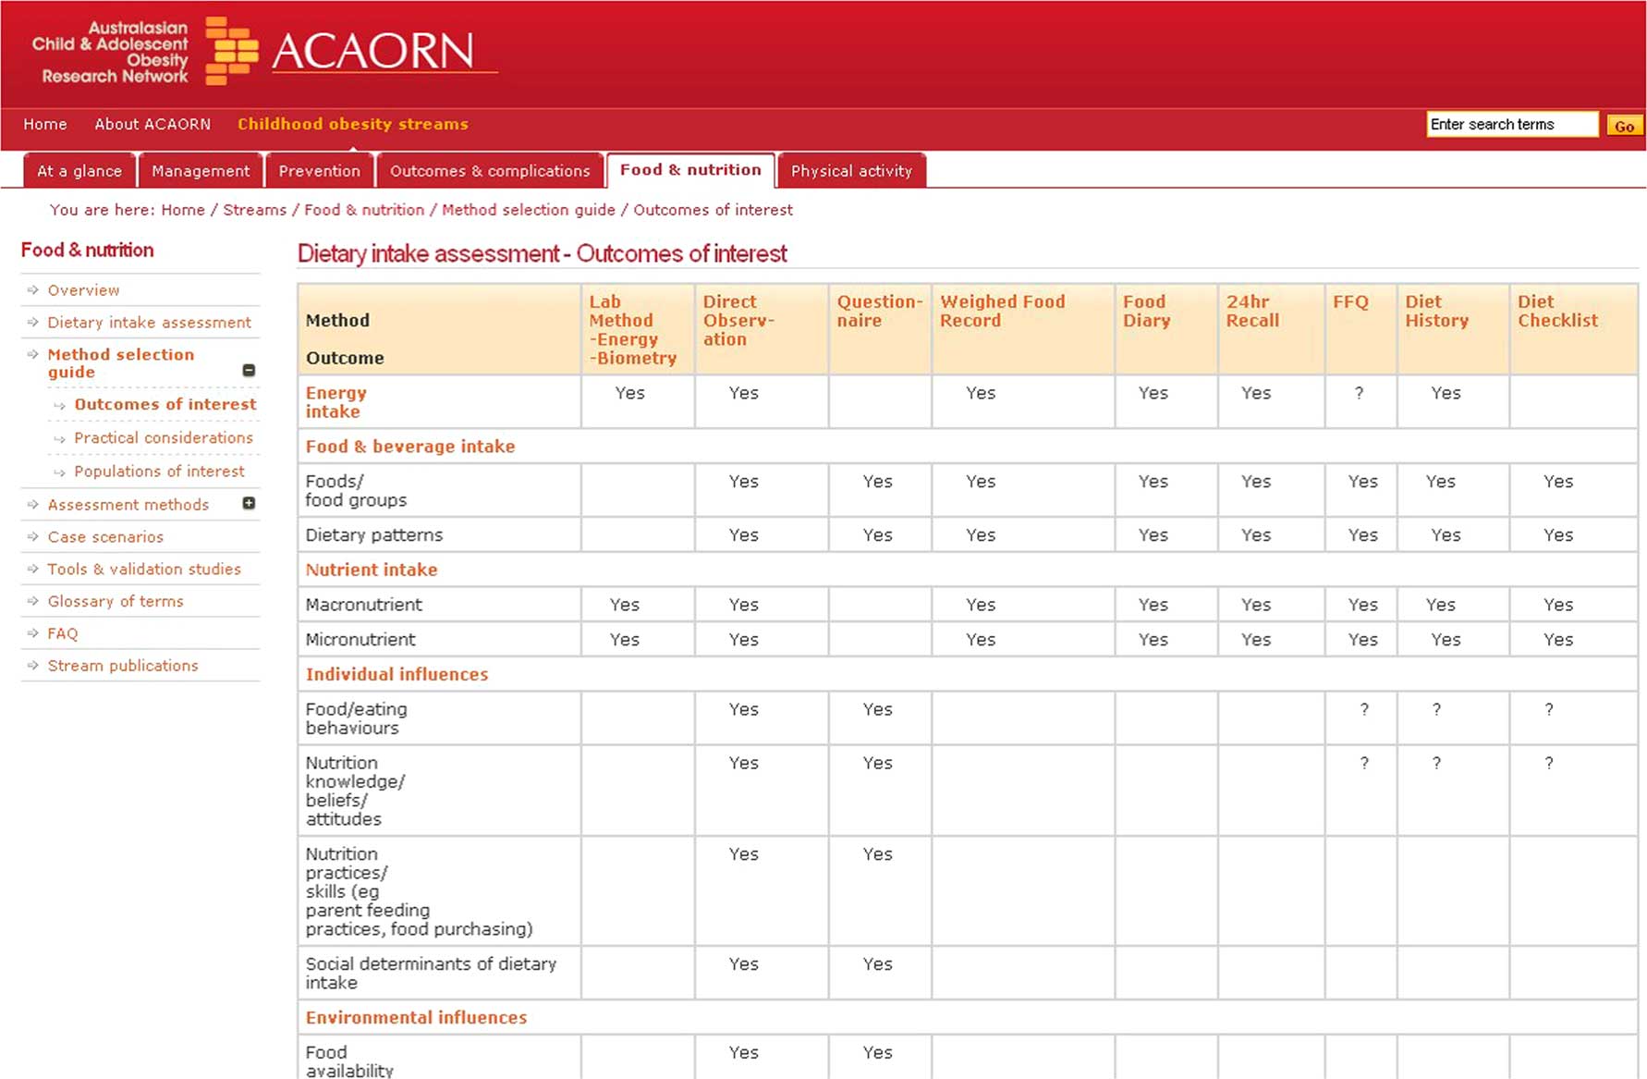The width and height of the screenshot is (1647, 1079).
Task: Switch to the Management tab
Action: point(201,171)
